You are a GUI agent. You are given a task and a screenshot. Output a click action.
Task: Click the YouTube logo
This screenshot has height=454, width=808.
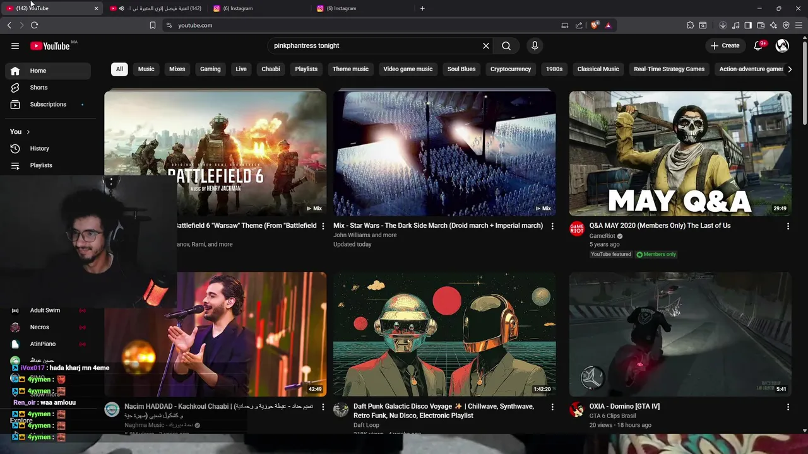(x=50, y=45)
